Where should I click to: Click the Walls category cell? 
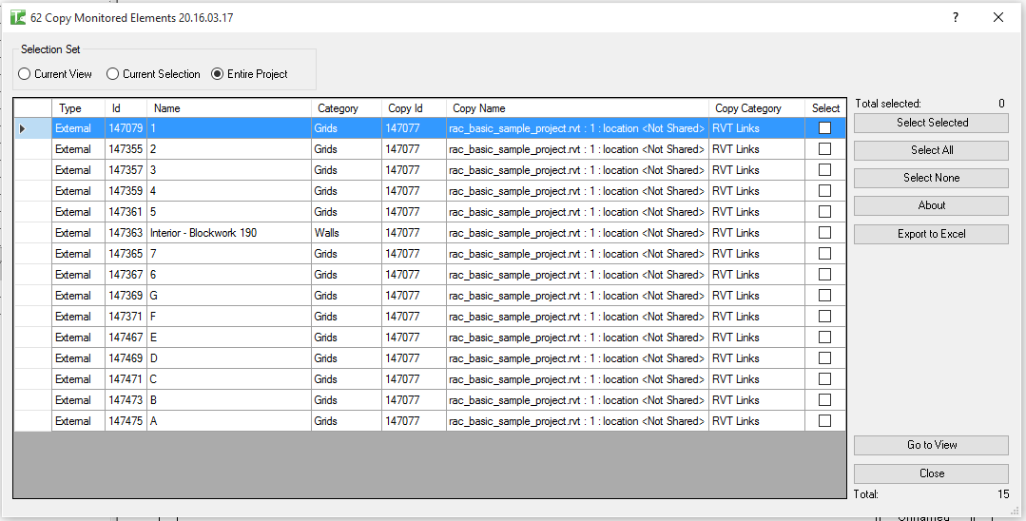[x=346, y=233]
